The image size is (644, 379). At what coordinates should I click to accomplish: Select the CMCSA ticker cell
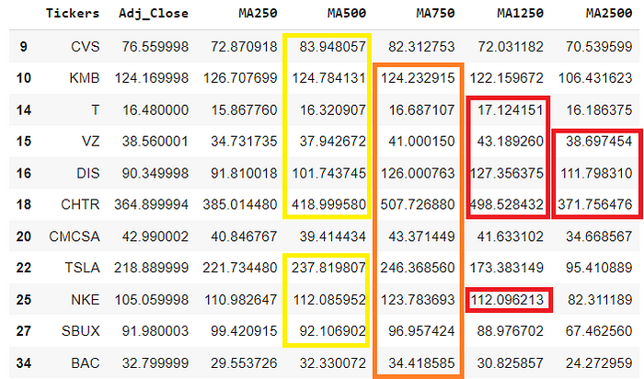point(75,236)
